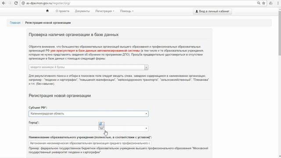Click the 'Регистрация новой организации' breadcrumb text
281x158 pixels.
click(48, 23)
